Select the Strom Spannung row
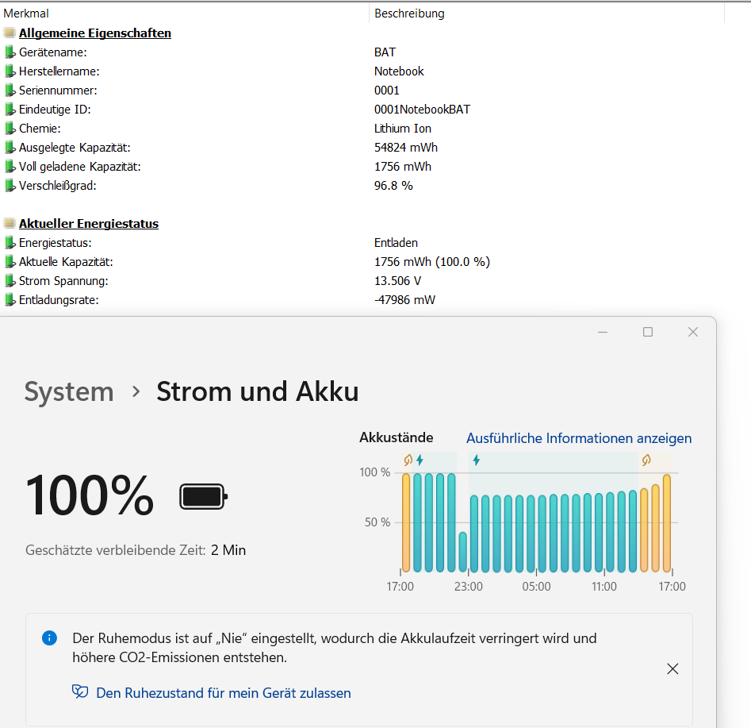The height and width of the screenshot is (728, 751). (63, 281)
